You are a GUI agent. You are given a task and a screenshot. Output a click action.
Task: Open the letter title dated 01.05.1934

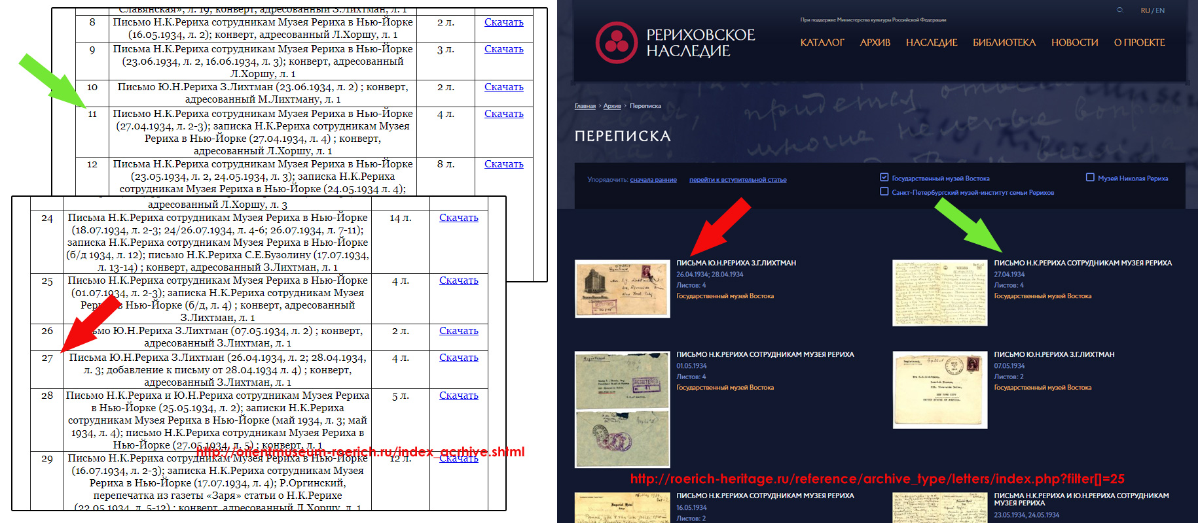(765, 355)
